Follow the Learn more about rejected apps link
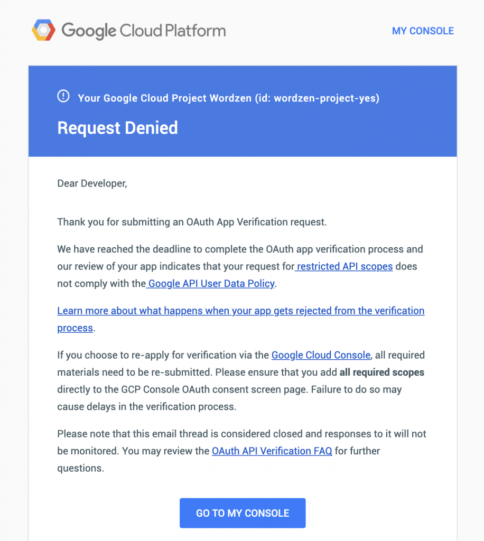Image resolution: width=484 pixels, height=541 pixels. [x=241, y=319]
